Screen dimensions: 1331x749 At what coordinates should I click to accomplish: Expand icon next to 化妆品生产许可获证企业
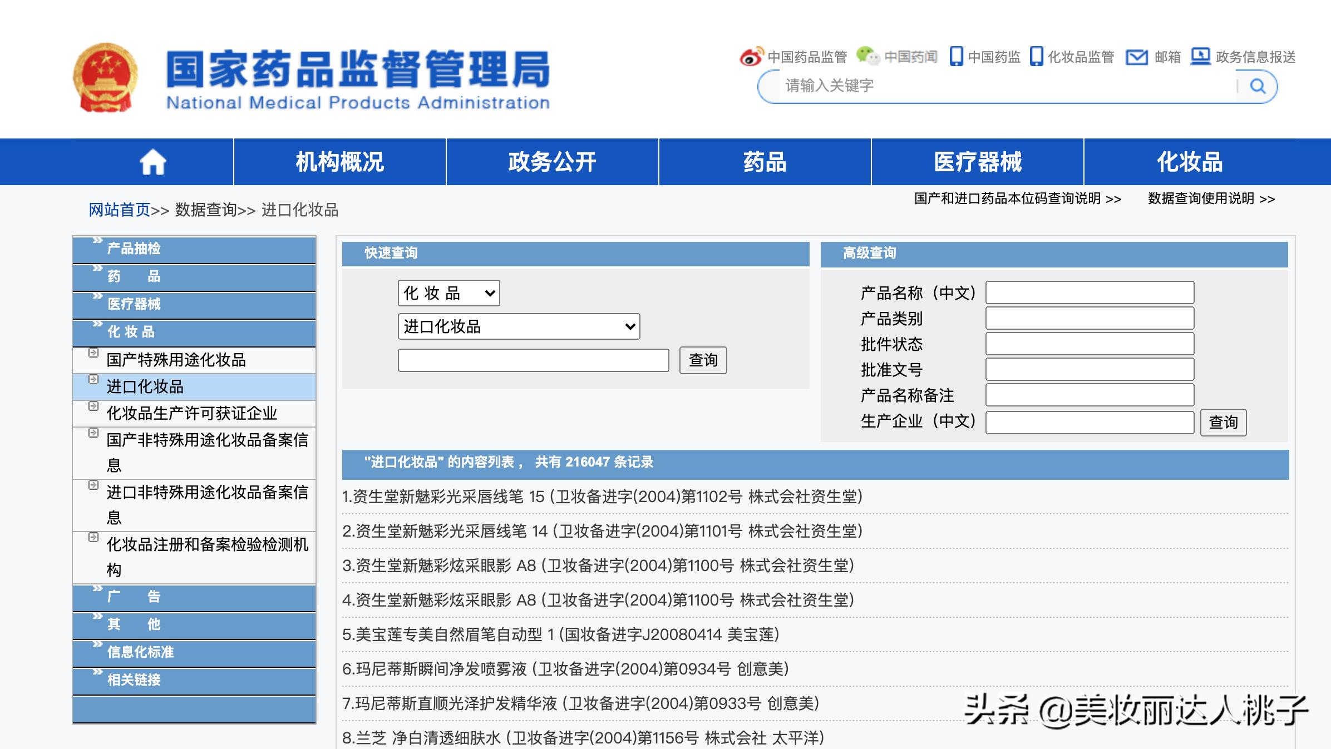tap(93, 406)
